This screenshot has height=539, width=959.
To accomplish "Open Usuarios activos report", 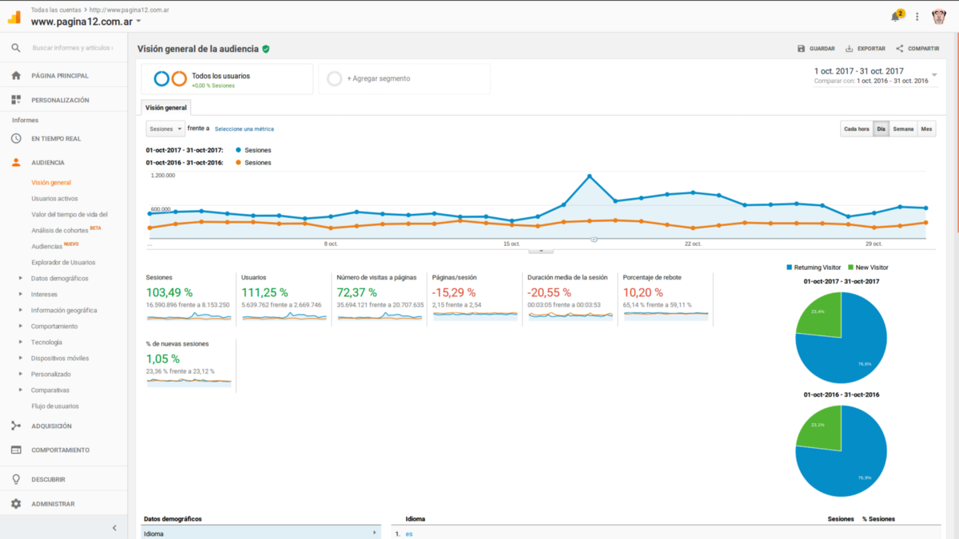I will tap(55, 198).
